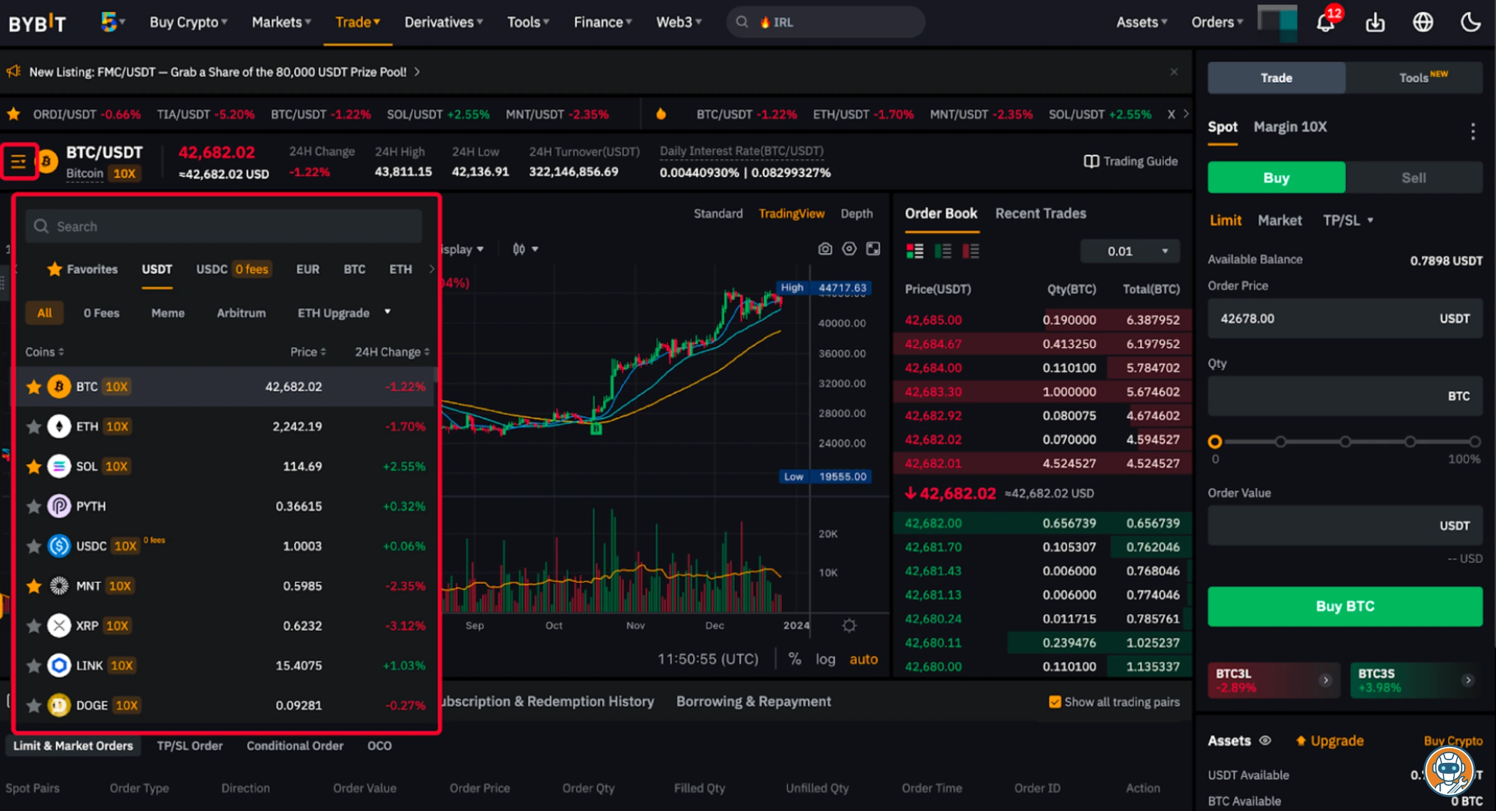Take chart snapshot with camera icon
Viewport: 1496px width, 811px height.
coord(825,248)
